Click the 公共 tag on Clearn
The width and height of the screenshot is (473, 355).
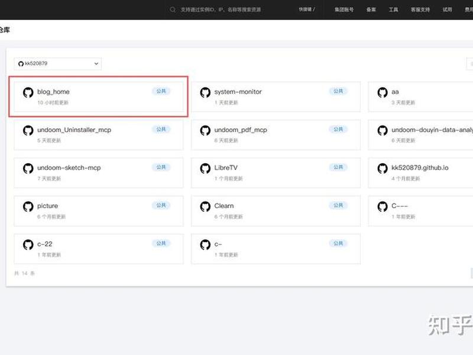point(338,205)
